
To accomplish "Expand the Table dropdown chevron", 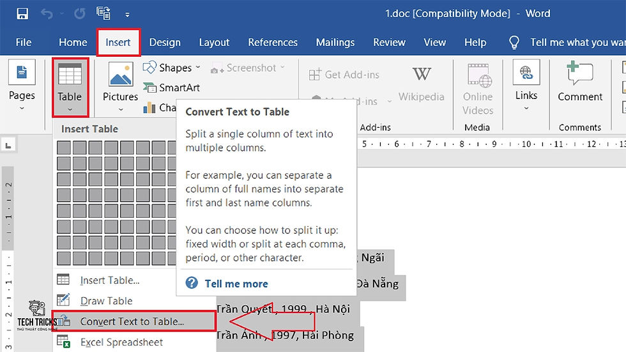I will coord(70,109).
